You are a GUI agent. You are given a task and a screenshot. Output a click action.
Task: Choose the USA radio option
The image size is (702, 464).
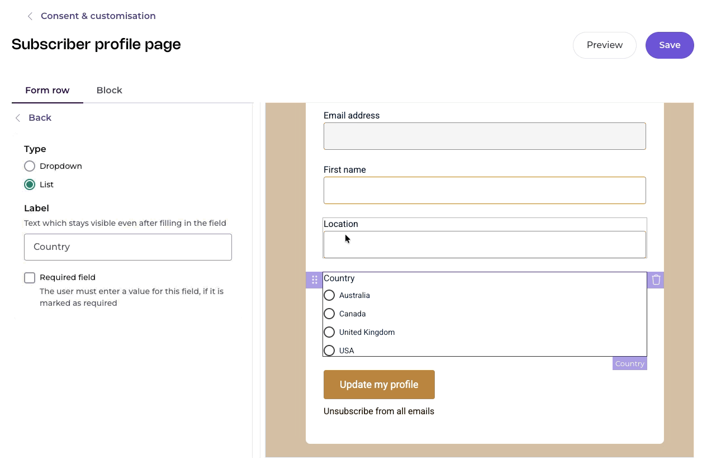pos(329,351)
